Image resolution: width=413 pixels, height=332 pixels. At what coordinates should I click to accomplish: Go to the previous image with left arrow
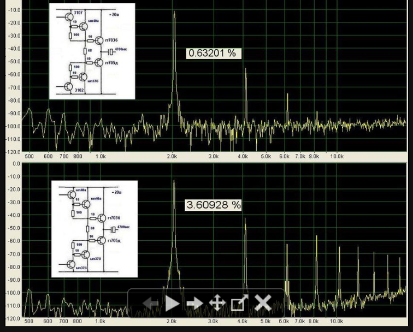[x=150, y=303]
